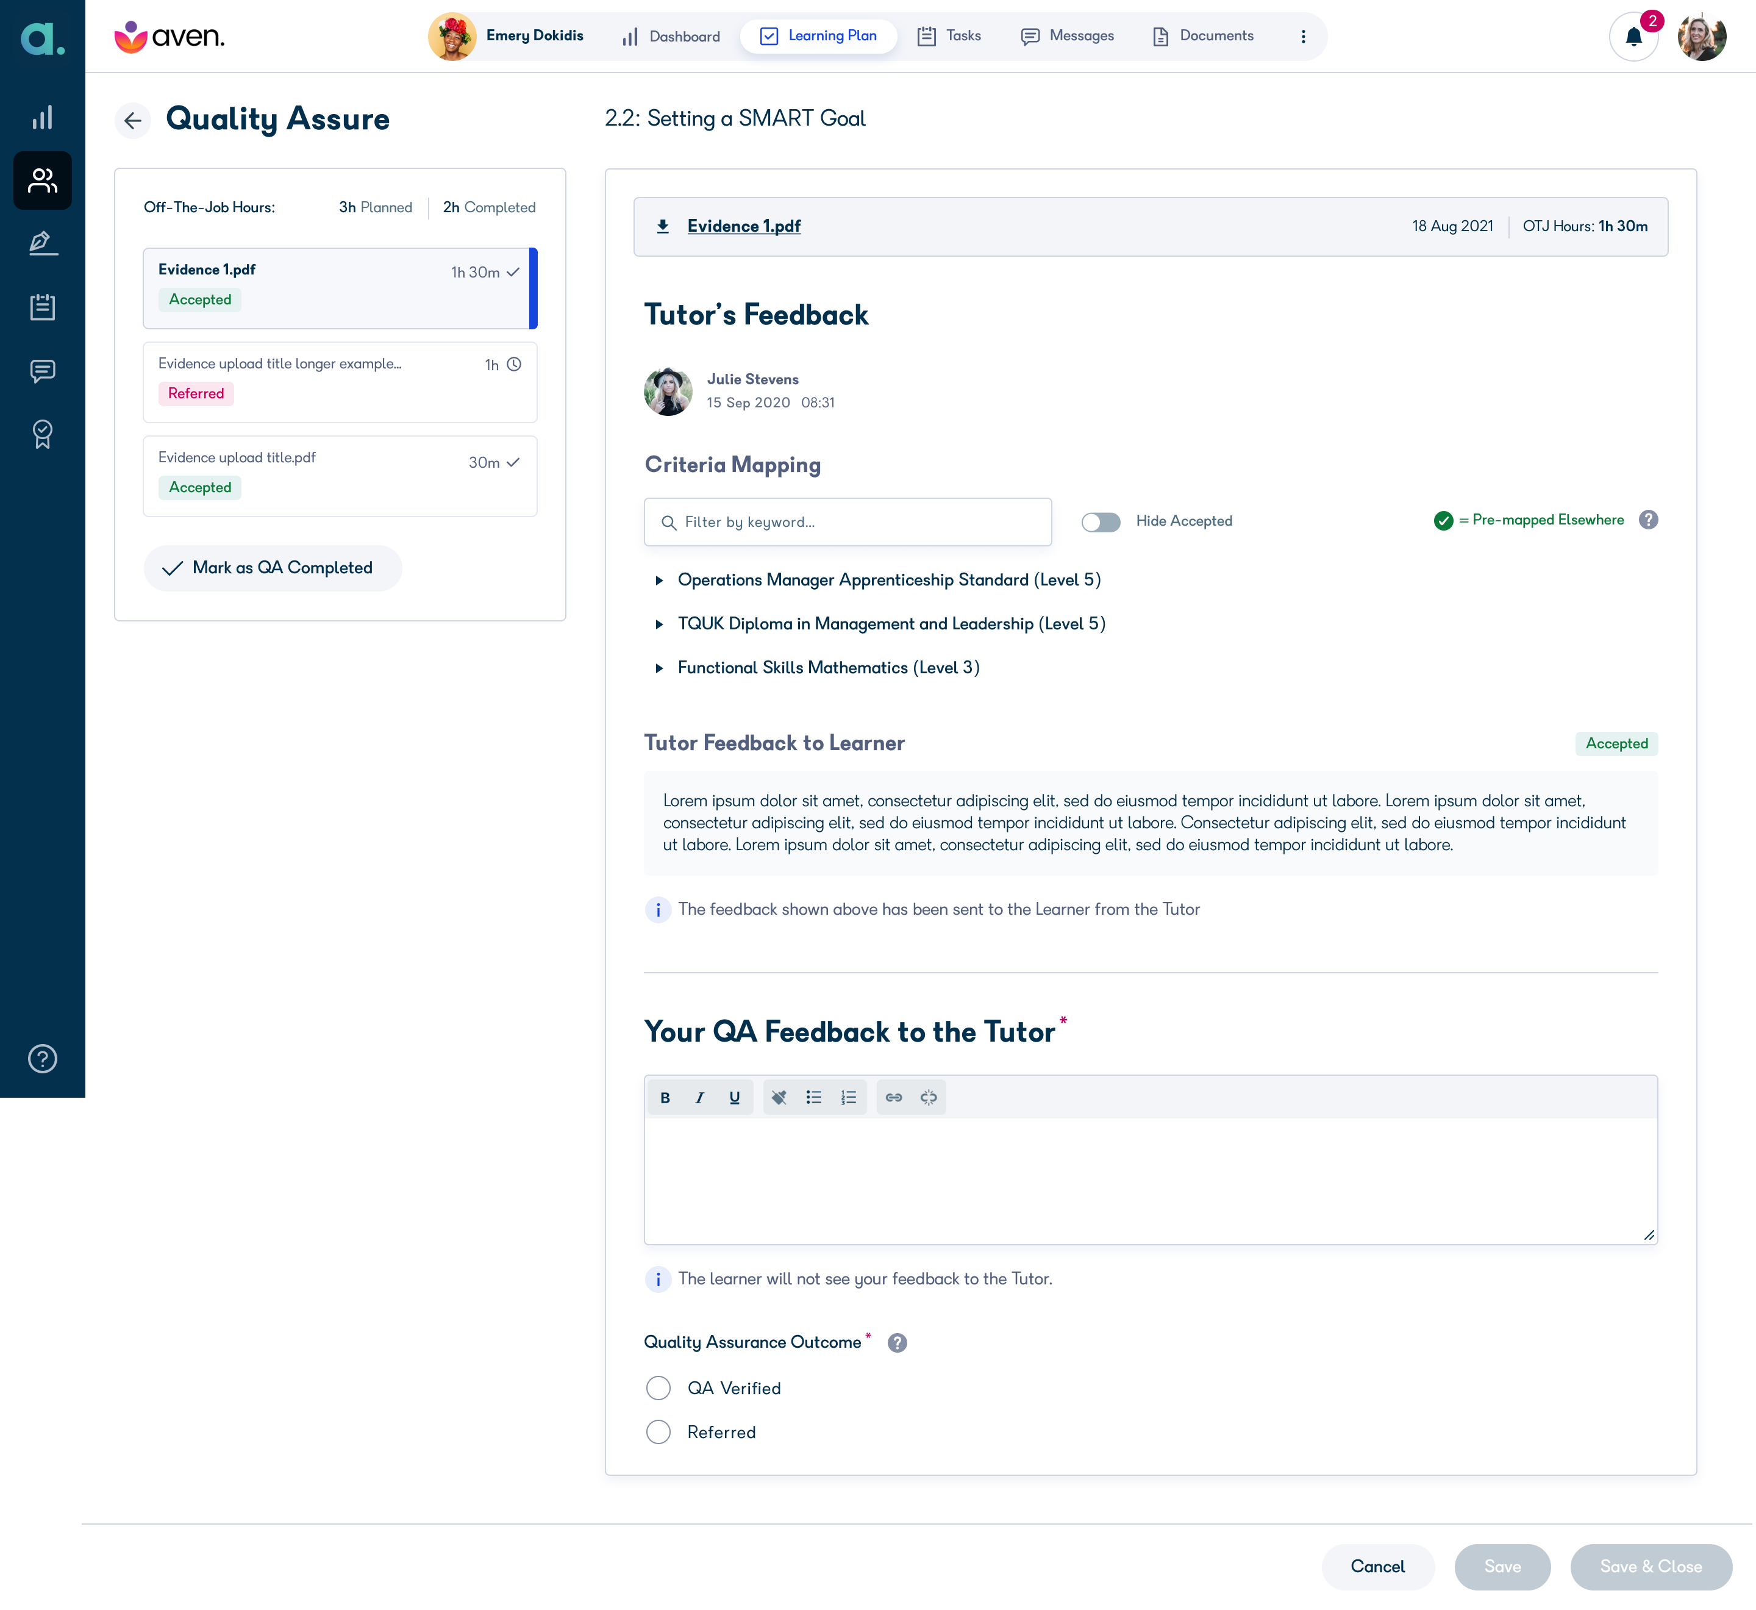Open the analytics bar chart sidebar icon
Screen dimensions: 1756x1610
pos(42,118)
